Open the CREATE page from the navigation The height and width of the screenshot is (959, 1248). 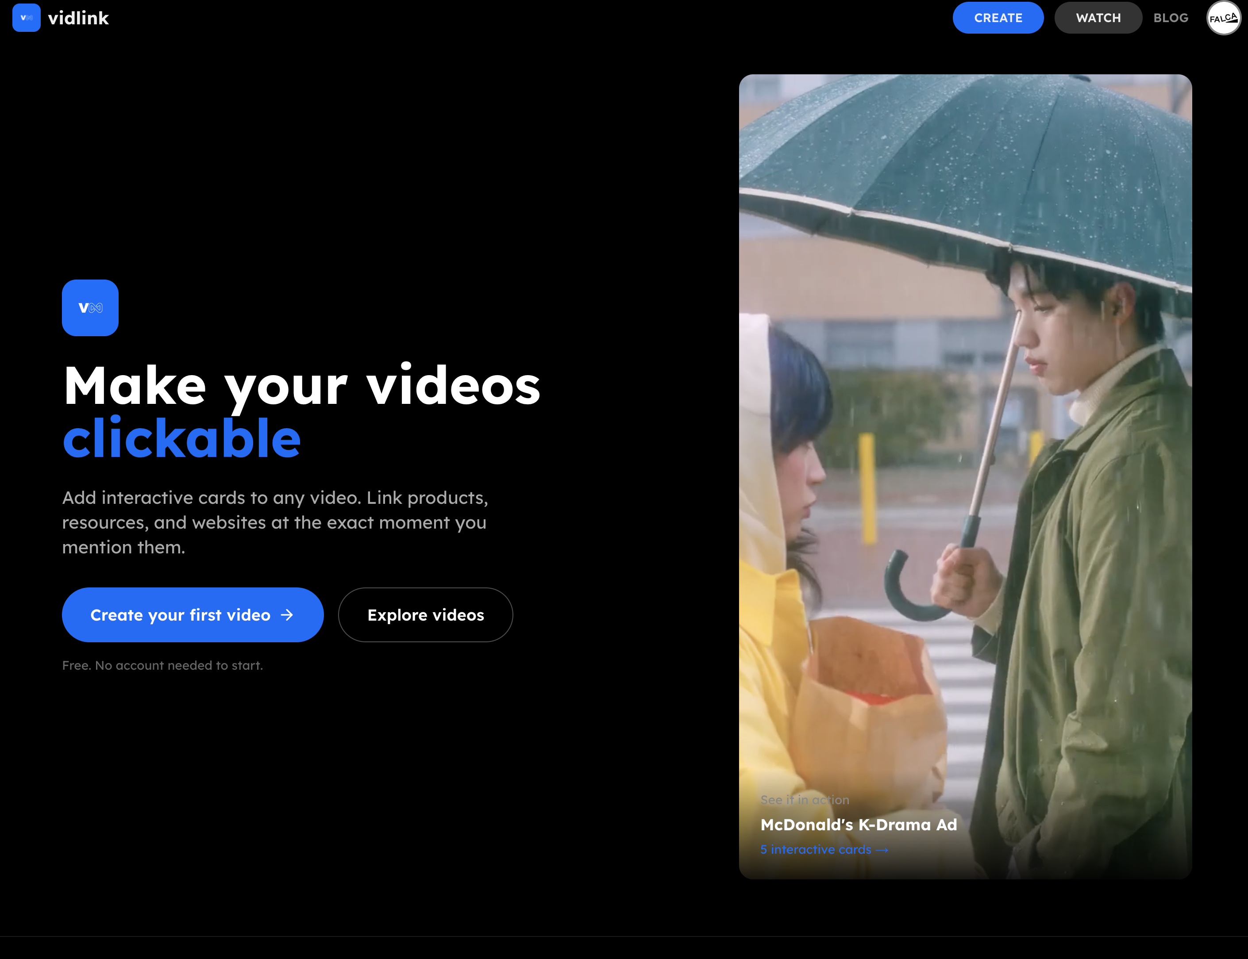click(x=998, y=18)
